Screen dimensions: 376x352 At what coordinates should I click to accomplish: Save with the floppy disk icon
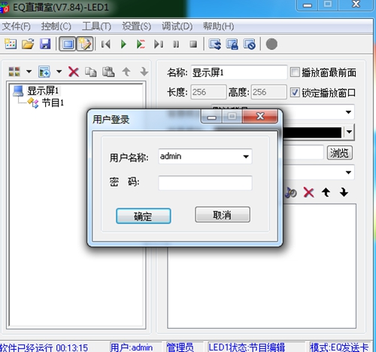45,44
